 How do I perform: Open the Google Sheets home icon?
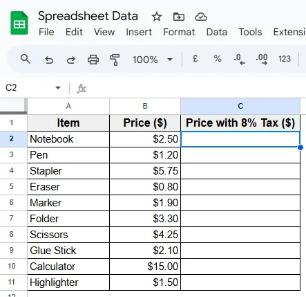19,23
